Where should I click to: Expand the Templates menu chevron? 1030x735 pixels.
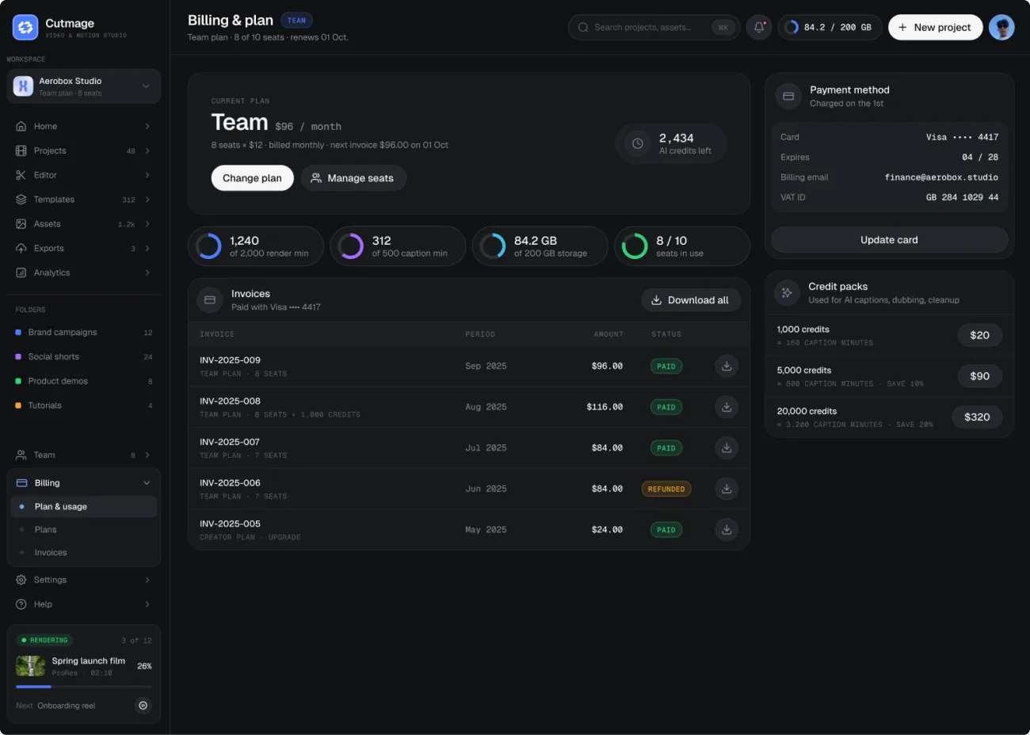click(x=147, y=200)
